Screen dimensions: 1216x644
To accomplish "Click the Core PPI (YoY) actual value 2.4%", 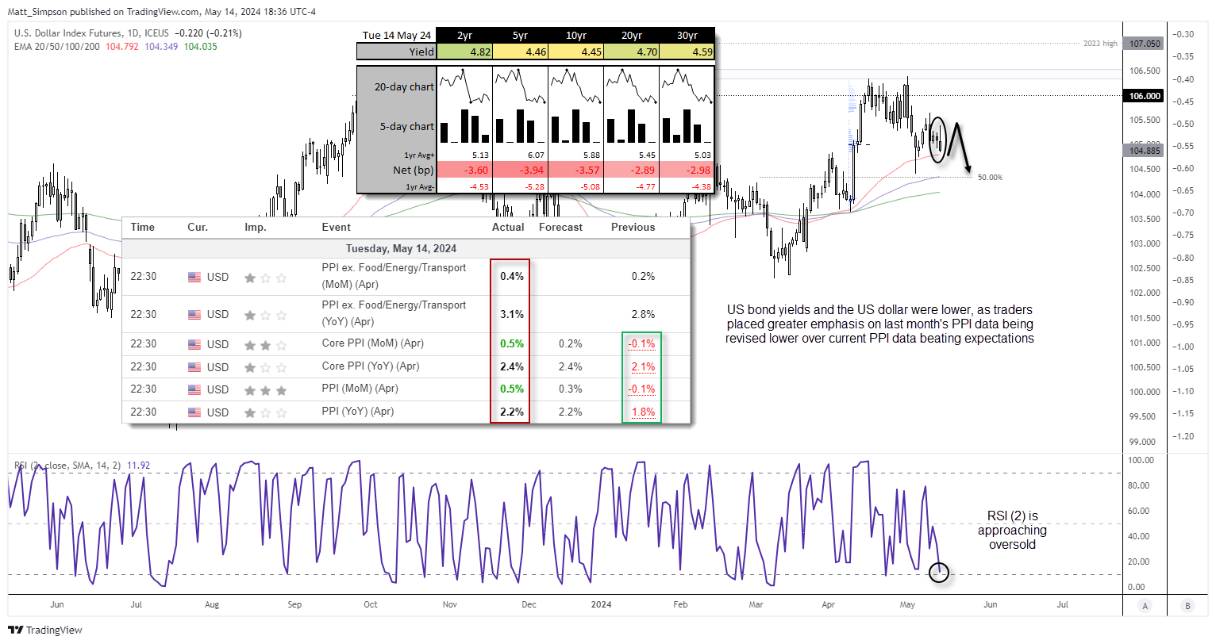I will pos(512,366).
